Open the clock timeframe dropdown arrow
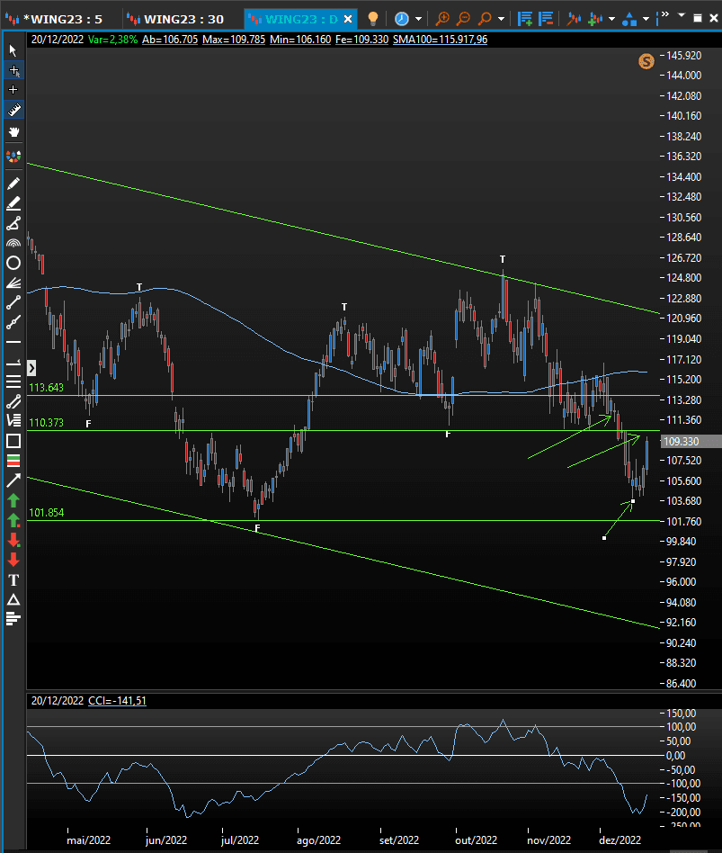 point(419,19)
